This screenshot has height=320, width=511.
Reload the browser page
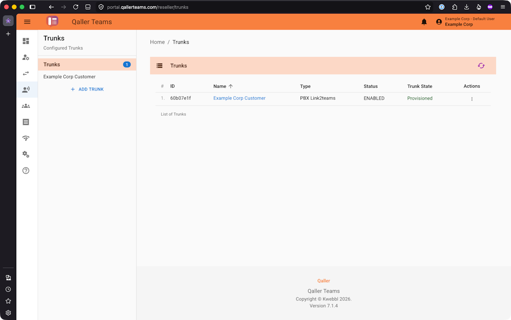[76, 7]
